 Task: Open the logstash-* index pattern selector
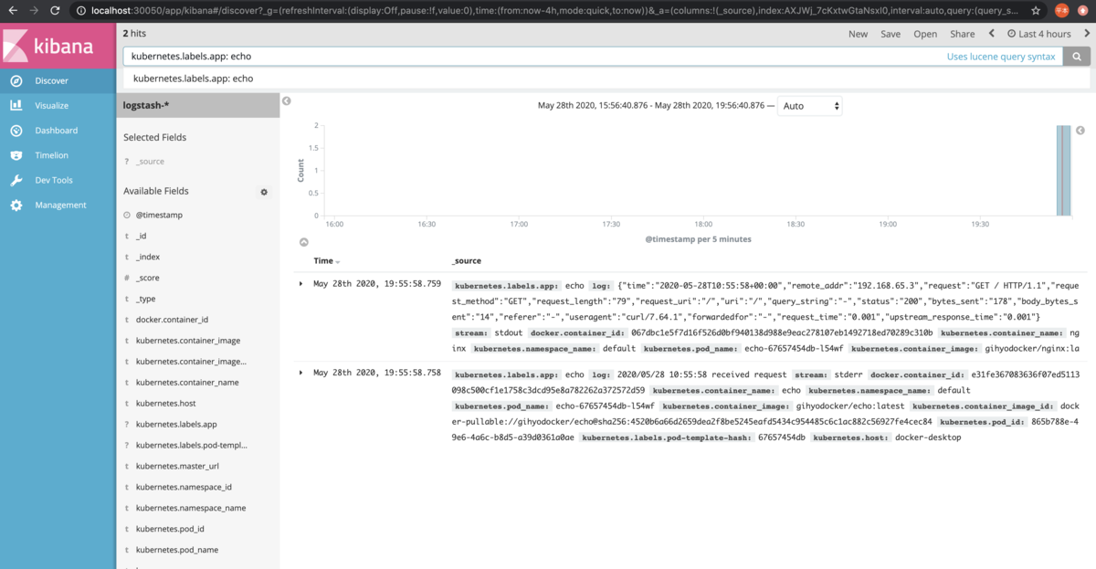point(198,105)
